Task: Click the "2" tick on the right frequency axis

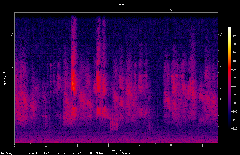Action: [x=220, y=121]
